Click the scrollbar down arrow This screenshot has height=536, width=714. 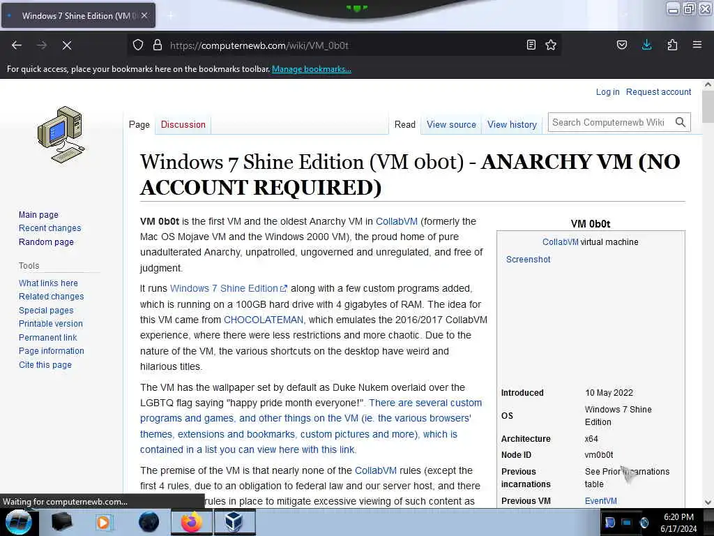pyautogui.click(x=708, y=502)
